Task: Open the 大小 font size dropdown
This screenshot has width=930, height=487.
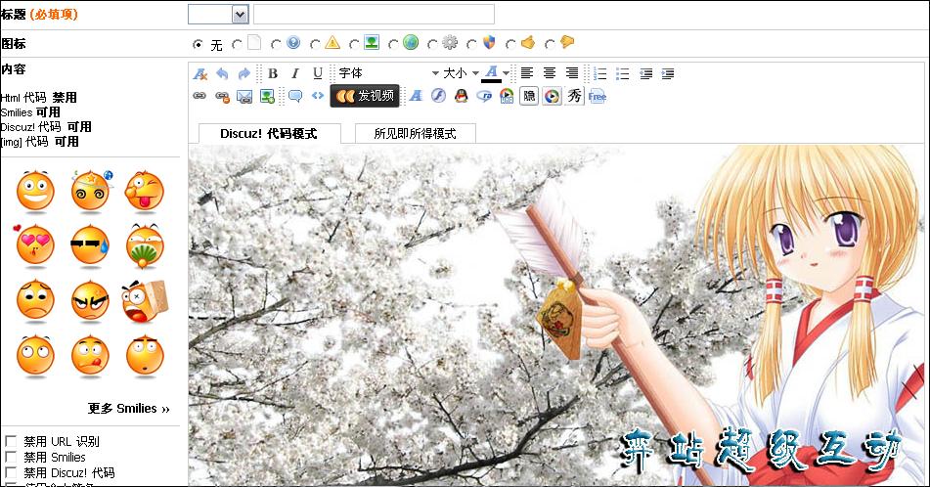Action: [x=461, y=73]
